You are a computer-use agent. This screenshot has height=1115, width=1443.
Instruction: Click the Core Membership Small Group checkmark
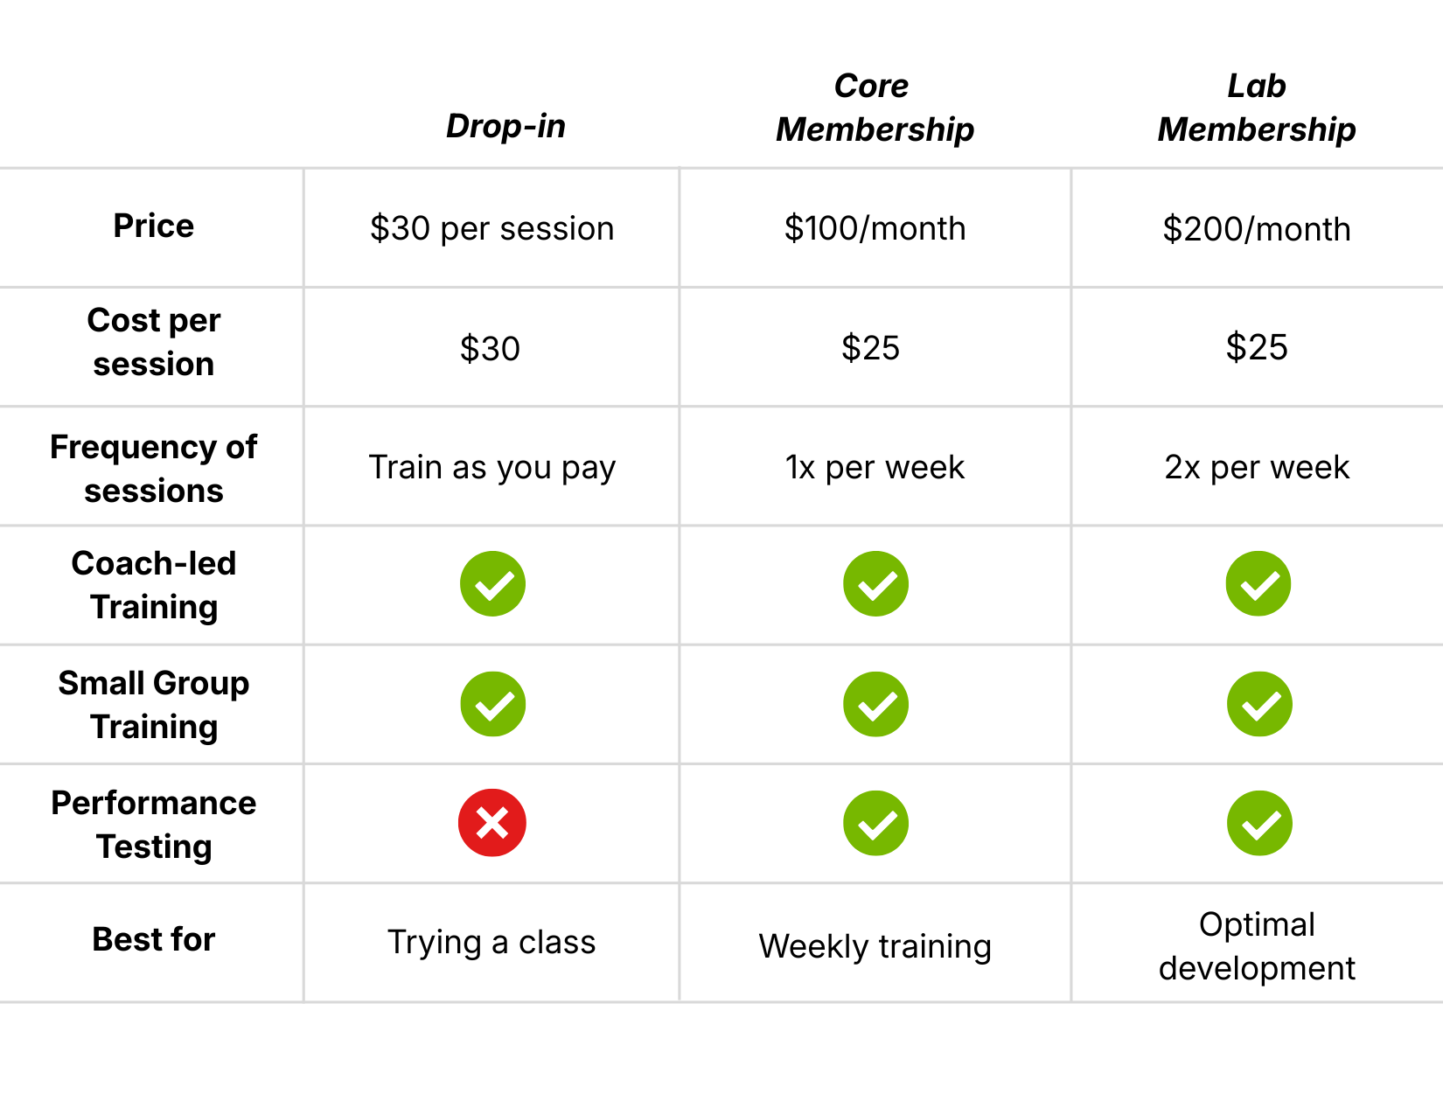coord(875,704)
